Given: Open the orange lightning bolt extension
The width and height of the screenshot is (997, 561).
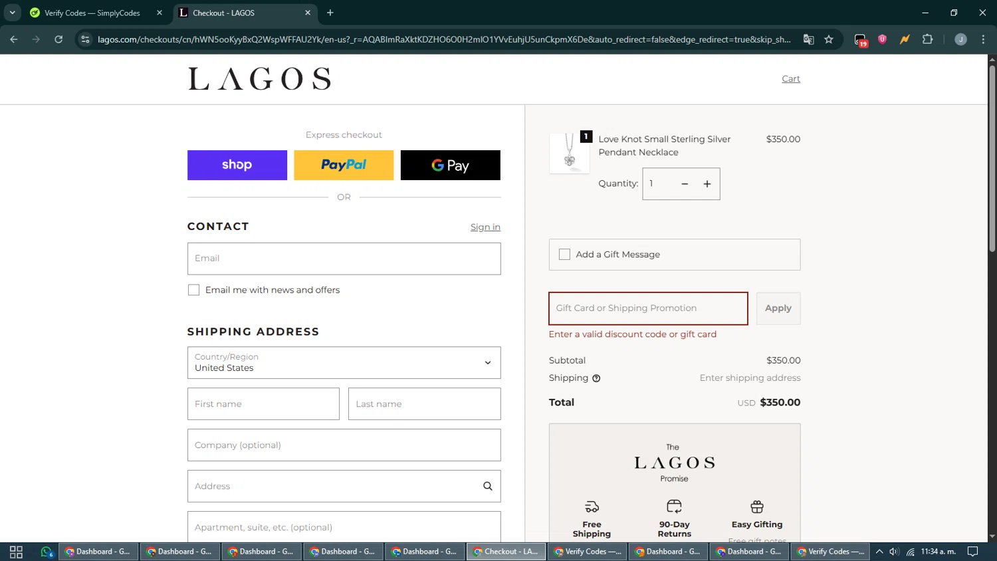Looking at the screenshot, I should tap(905, 39).
